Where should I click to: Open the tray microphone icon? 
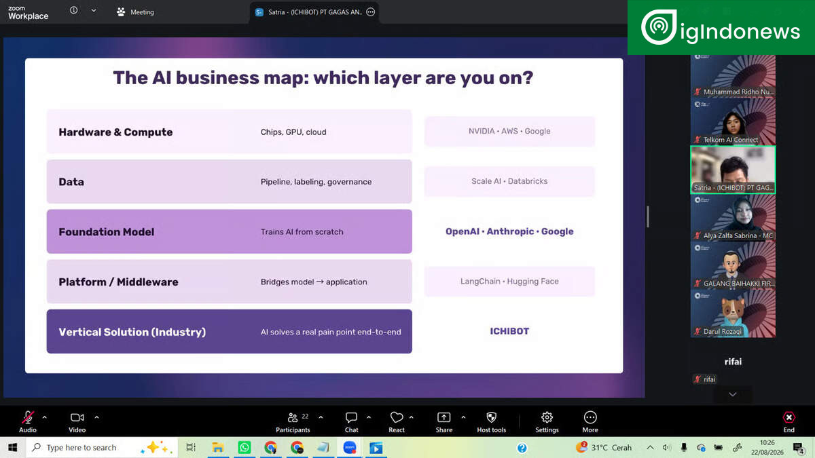[x=684, y=448]
